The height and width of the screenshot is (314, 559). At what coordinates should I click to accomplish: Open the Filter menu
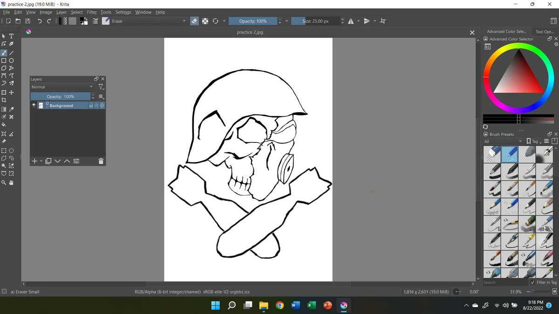click(x=92, y=12)
